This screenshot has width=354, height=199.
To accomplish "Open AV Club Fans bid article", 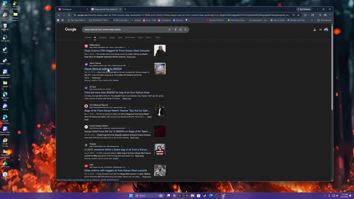I will coord(117,92).
